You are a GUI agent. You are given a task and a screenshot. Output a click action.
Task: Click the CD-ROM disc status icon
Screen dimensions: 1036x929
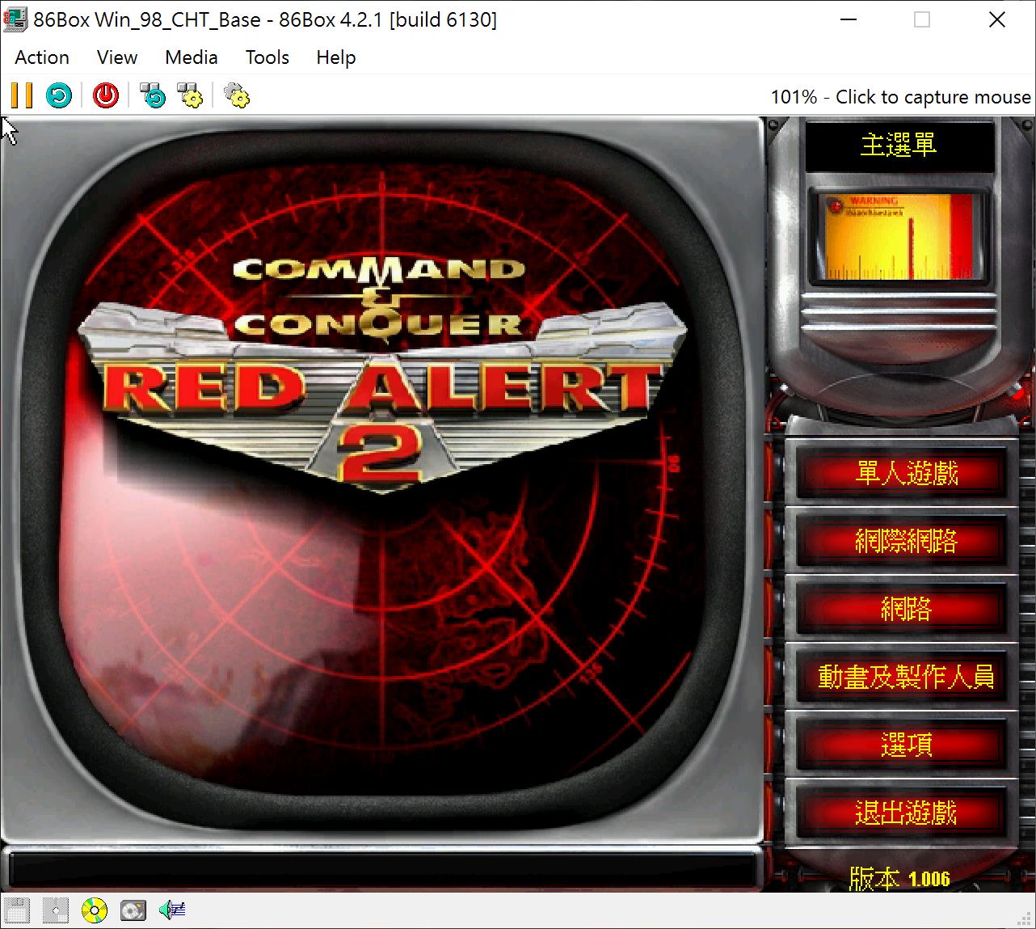(x=95, y=910)
